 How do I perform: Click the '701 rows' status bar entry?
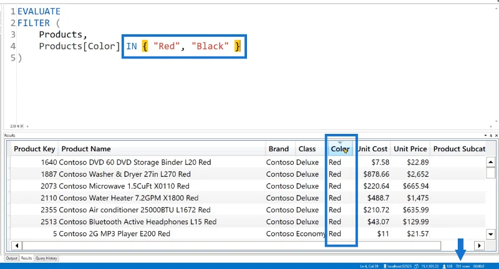(x=462, y=266)
